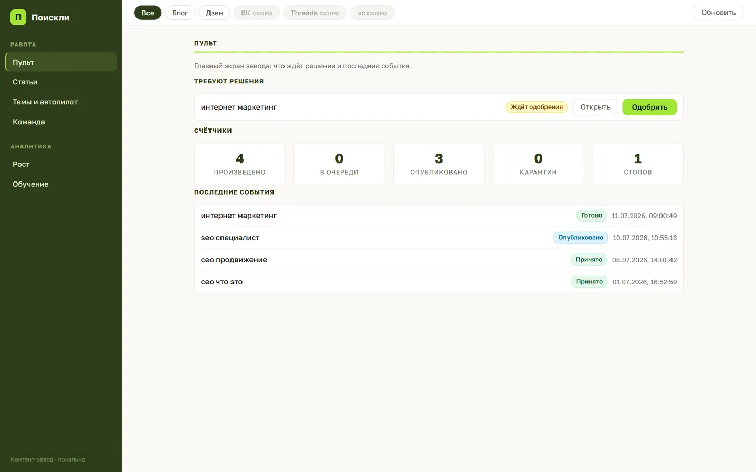The width and height of the screenshot is (756, 472).
Task: Open the seo специалист event row
Action: (439, 238)
